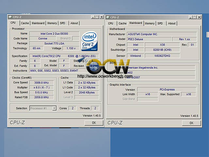209x157 pixels.
Task: Click the Threads count field
Action: pos(95,108)
